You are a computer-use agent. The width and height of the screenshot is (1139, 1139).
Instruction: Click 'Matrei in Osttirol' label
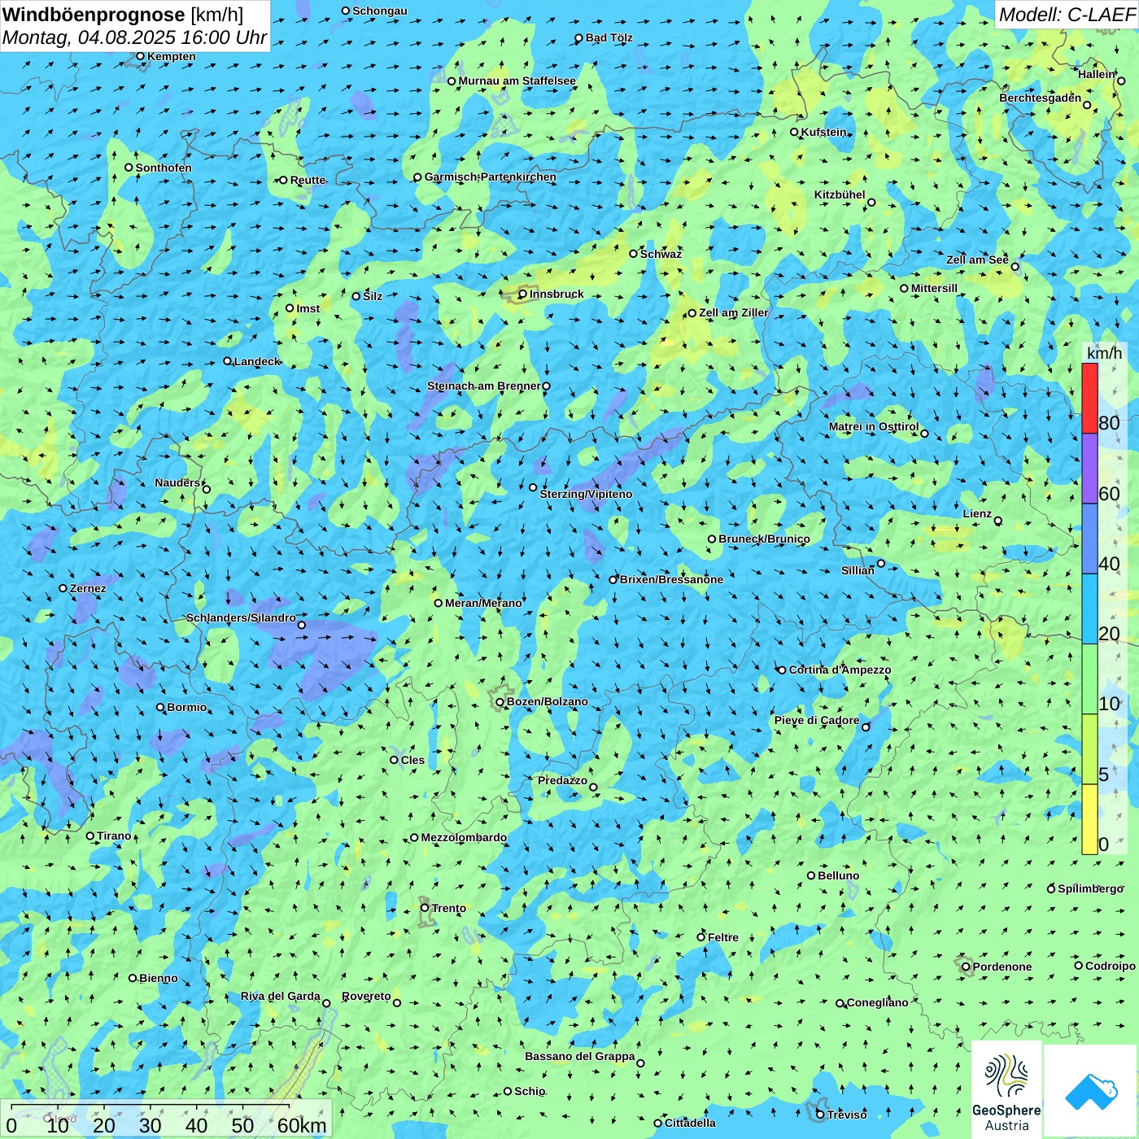[874, 426]
